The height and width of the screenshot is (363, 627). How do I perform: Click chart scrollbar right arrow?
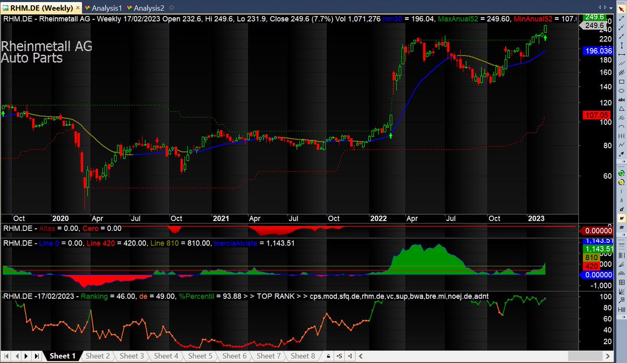click(x=608, y=356)
